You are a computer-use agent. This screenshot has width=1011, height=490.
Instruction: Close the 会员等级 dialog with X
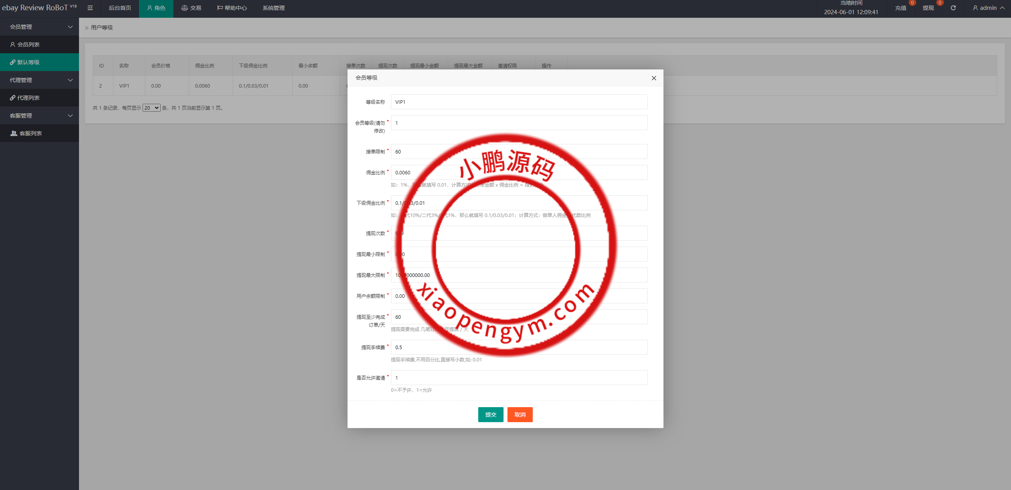point(654,78)
